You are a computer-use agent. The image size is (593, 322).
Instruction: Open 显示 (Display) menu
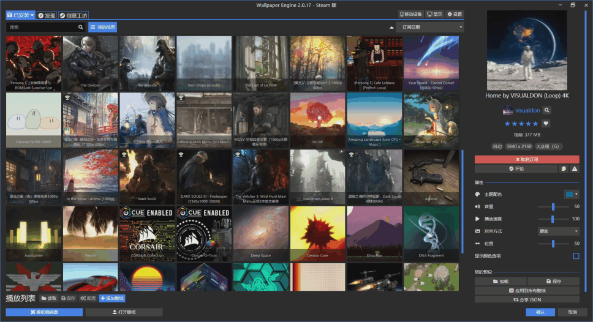point(434,14)
